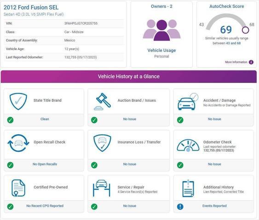Open the Events Reported link
Viewport: 259px width, 220px height.
tap(214, 206)
